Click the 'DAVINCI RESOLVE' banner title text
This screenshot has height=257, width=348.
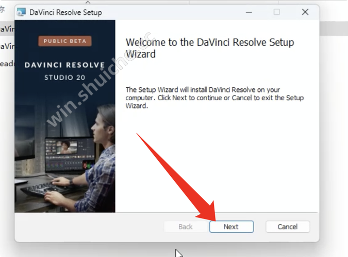[64, 65]
